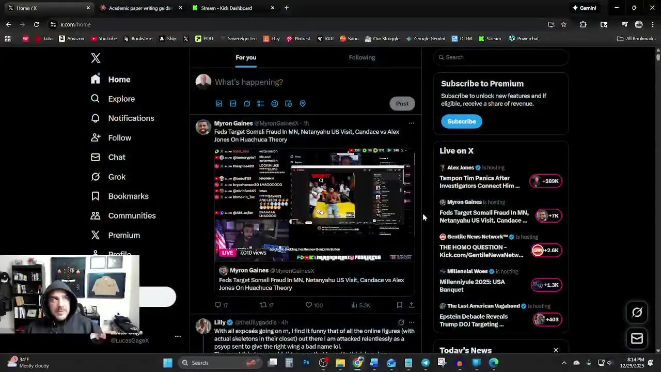Open more options on Myron Gaines post
Image resolution: width=661 pixels, height=372 pixels.
[x=412, y=123]
